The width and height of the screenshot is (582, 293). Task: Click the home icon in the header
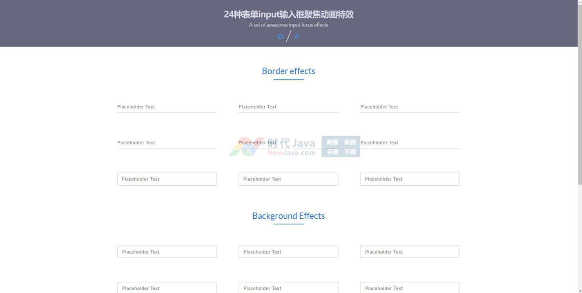pyautogui.click(x=280, y=36)
